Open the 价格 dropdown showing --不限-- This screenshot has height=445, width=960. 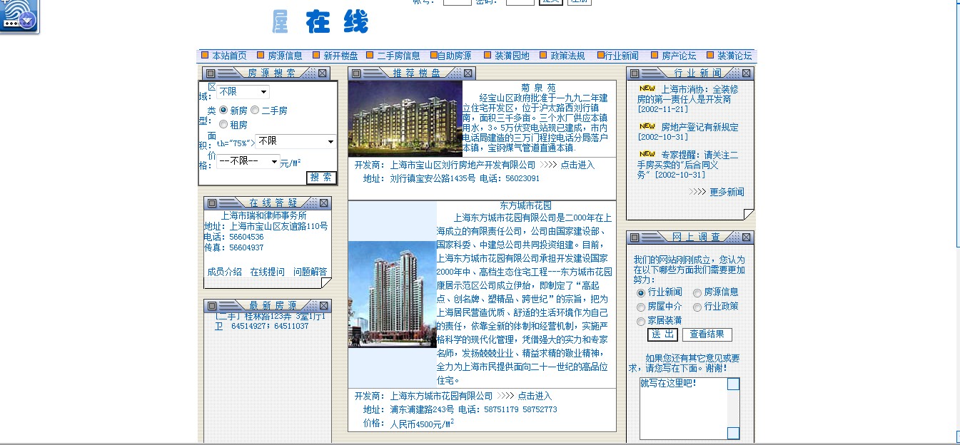pyautogui.click(x=248, y=161)
